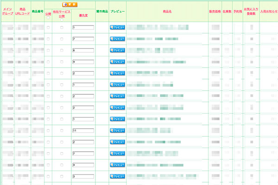Screen dimensions: 278x185
Task: Open プレビュー in the first product row
Action: coord(117,27)
